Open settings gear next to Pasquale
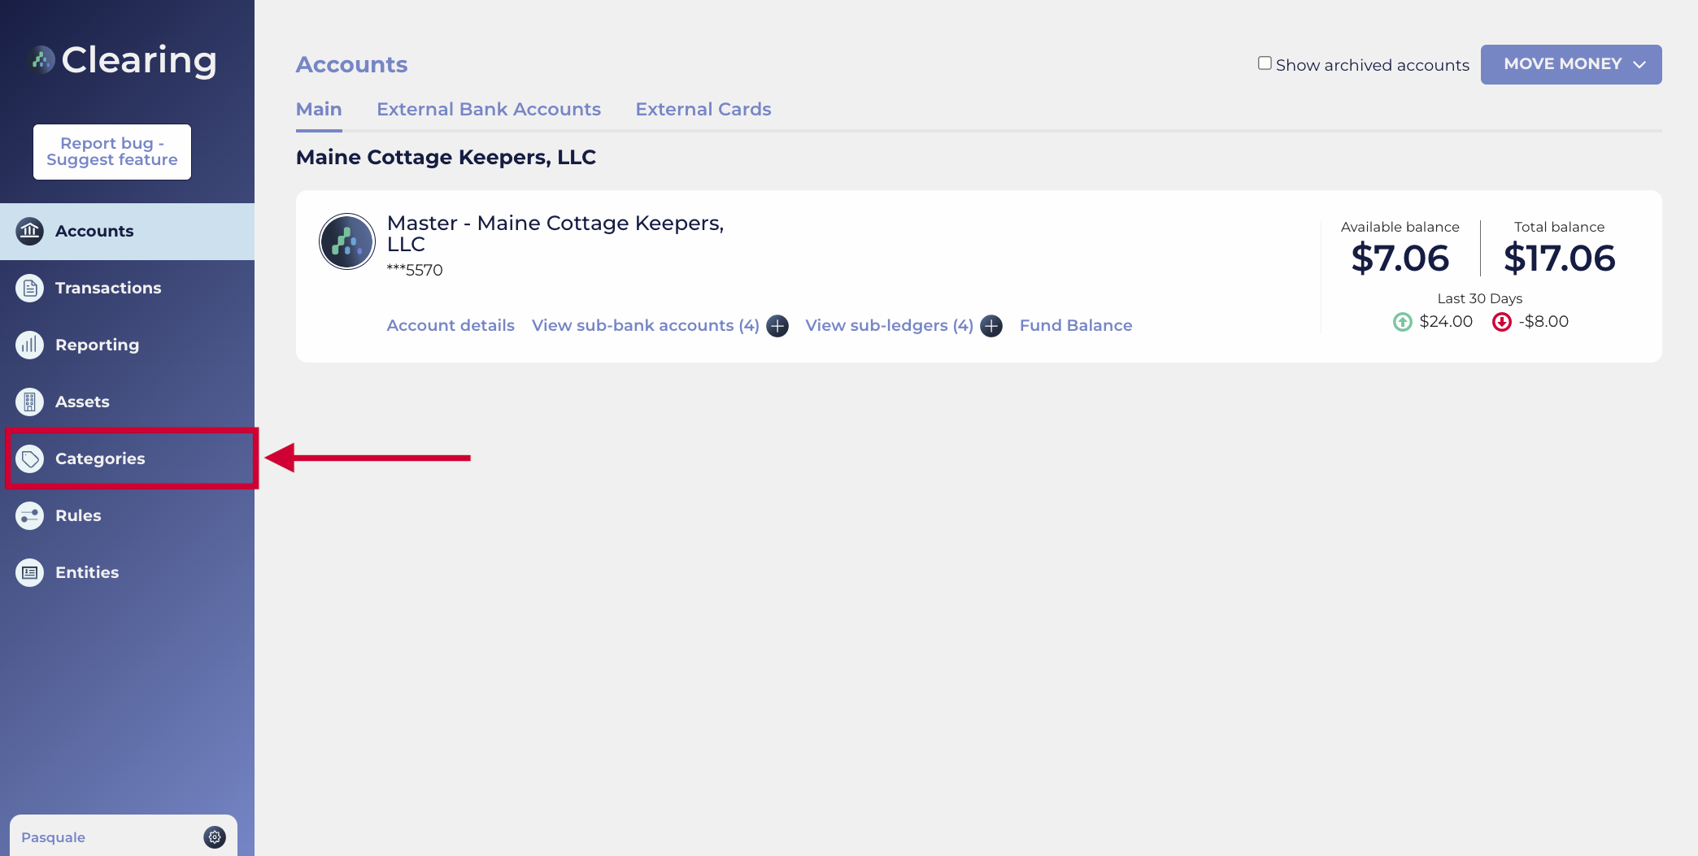Viewport: 1698px width, 856px height. pos(215,836)
